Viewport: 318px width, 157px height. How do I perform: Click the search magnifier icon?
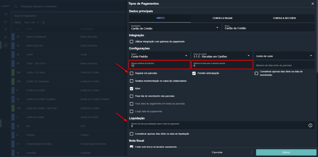click(16, 6)
